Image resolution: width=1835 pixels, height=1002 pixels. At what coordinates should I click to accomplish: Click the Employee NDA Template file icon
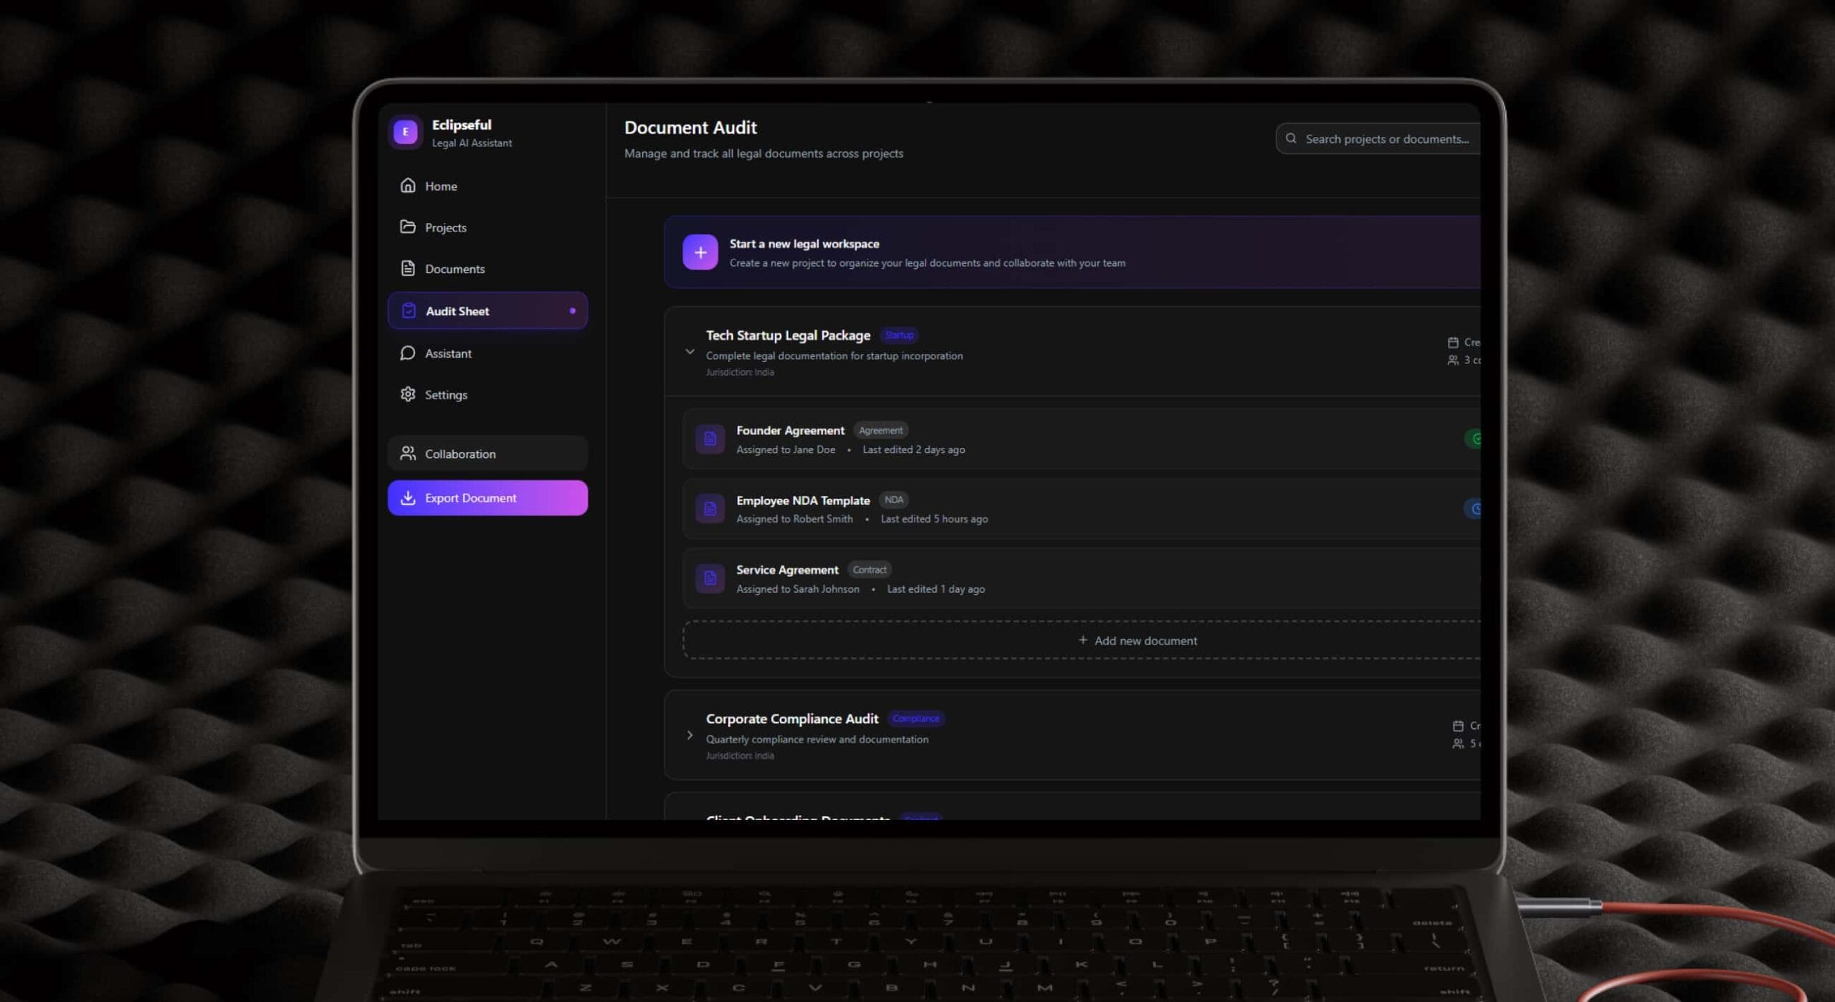click(x=710, y=509)
